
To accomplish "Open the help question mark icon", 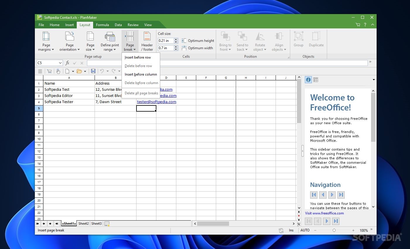I will 365,25.
